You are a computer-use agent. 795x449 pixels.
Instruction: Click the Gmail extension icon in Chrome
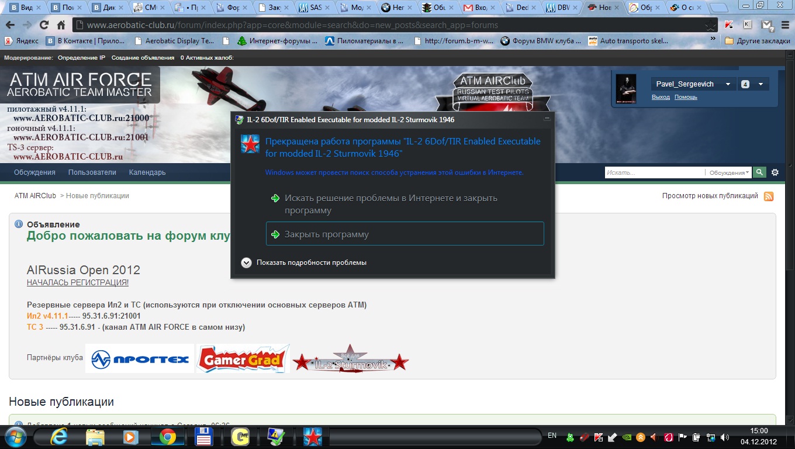[x=766, y=25]
